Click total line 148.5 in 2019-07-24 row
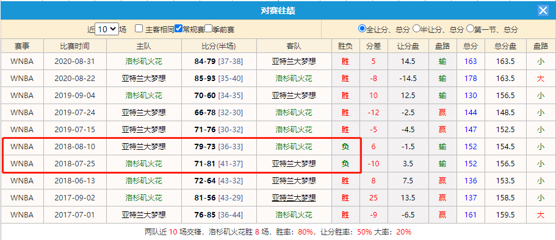This screenshot has height=240, width=556. pos(505,113)
